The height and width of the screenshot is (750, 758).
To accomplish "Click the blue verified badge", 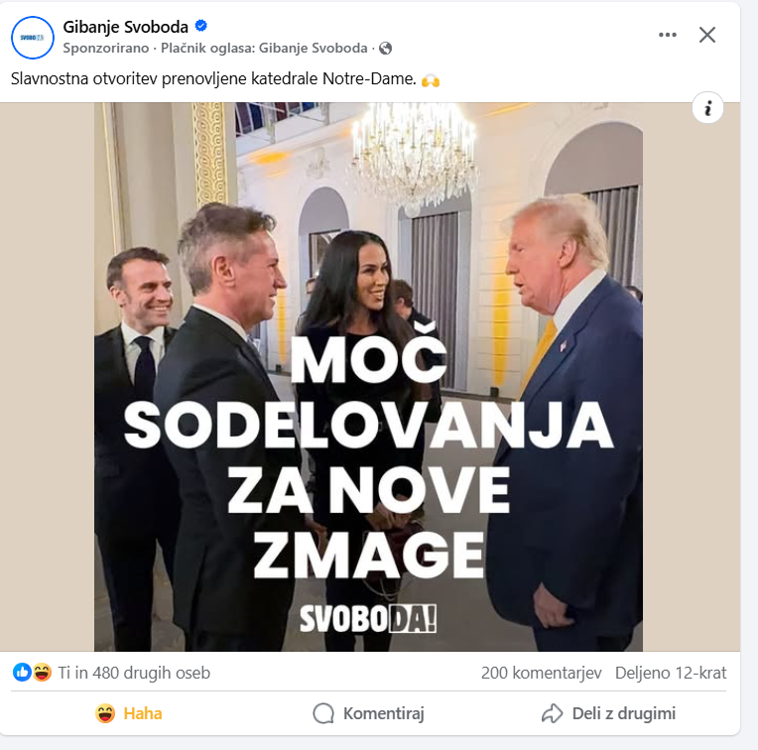I will point(201,26).
